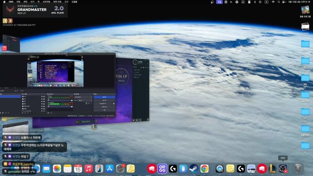Open League of Legends dock icon

[x=272, y=169]
